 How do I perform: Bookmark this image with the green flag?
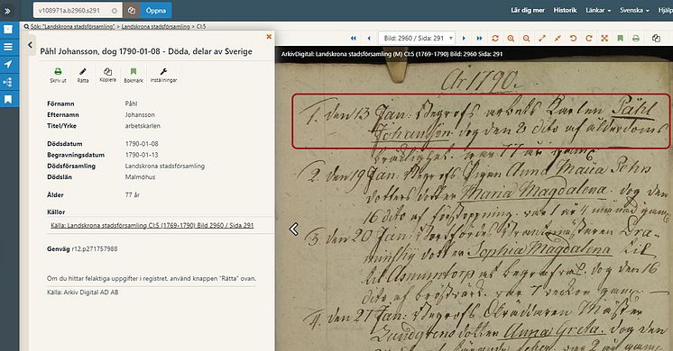[x=620, y=38]
